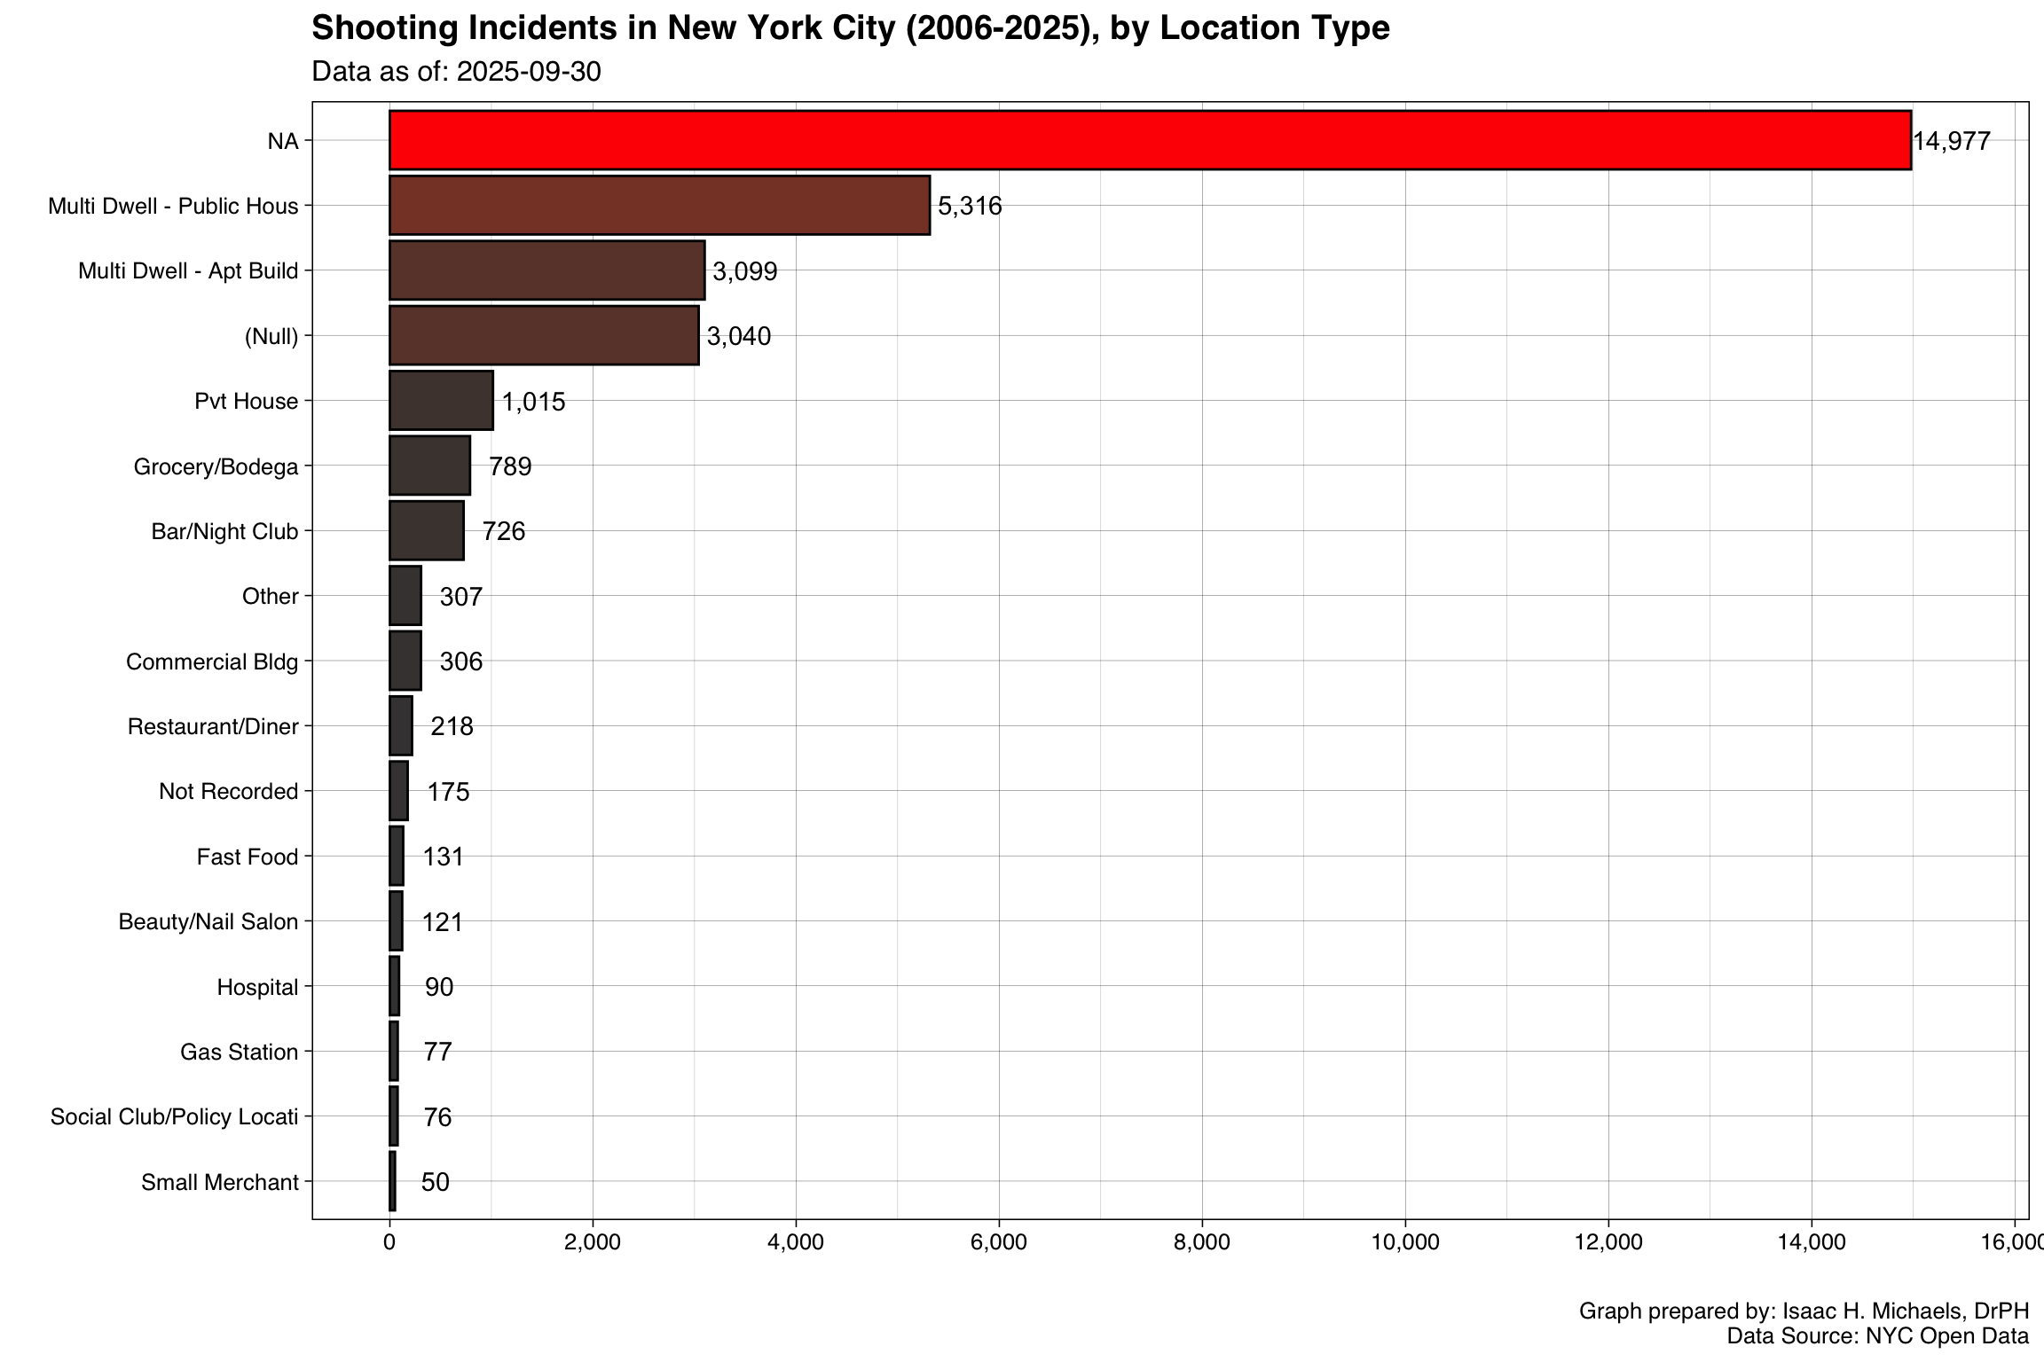Image resolution: width=2044 pixels, height=1362 pixels.
Task: Click the Graph prepared by credit line
Action: click(1804, 1311)
